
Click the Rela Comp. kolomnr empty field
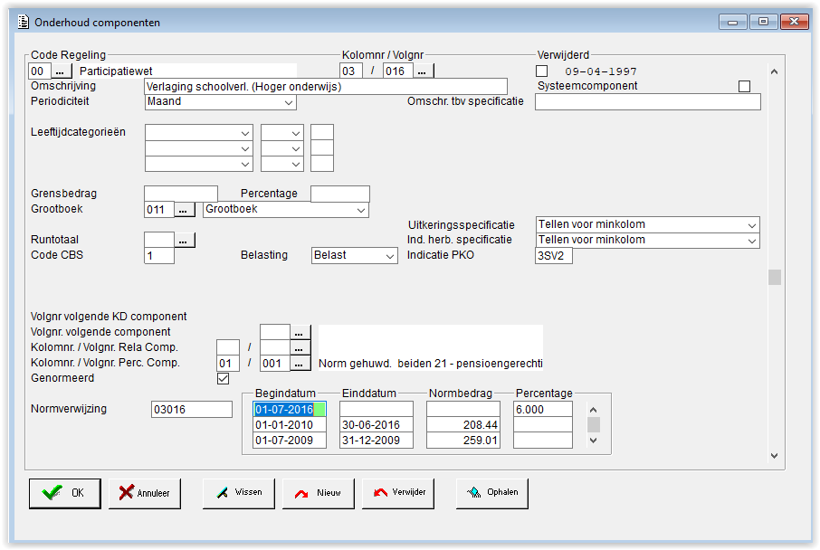coord(227,347)
